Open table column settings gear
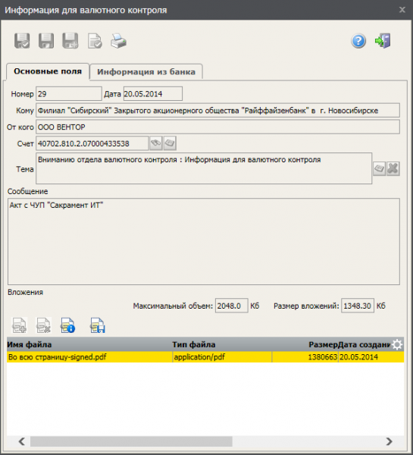The width and height of the screenshot is (413, 455). (397, 344)
